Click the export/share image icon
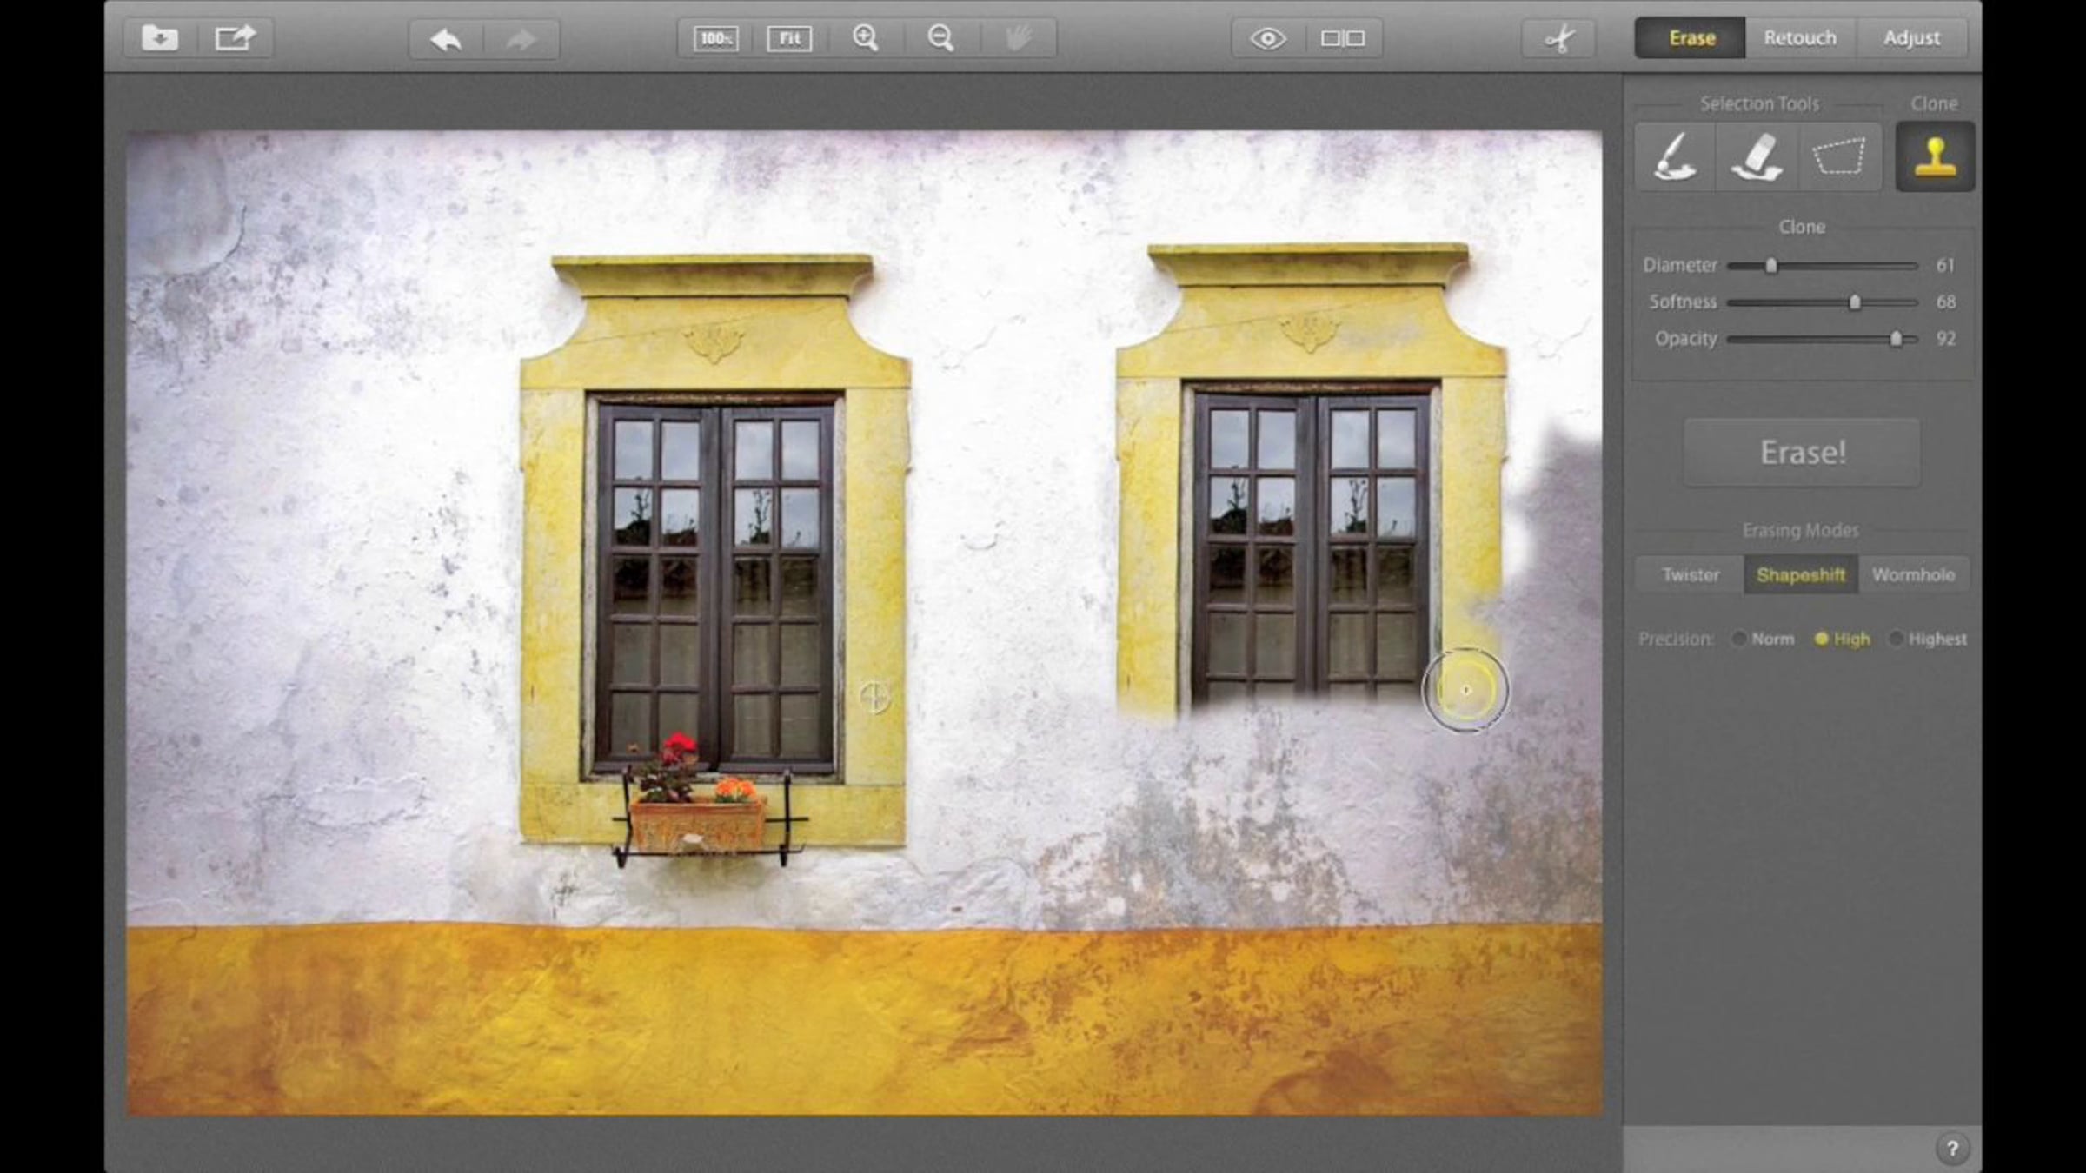This screenshot has height=1173, width=2086. 235,38
